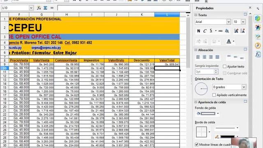Collapse the Texto panel section

click(196, 15)
